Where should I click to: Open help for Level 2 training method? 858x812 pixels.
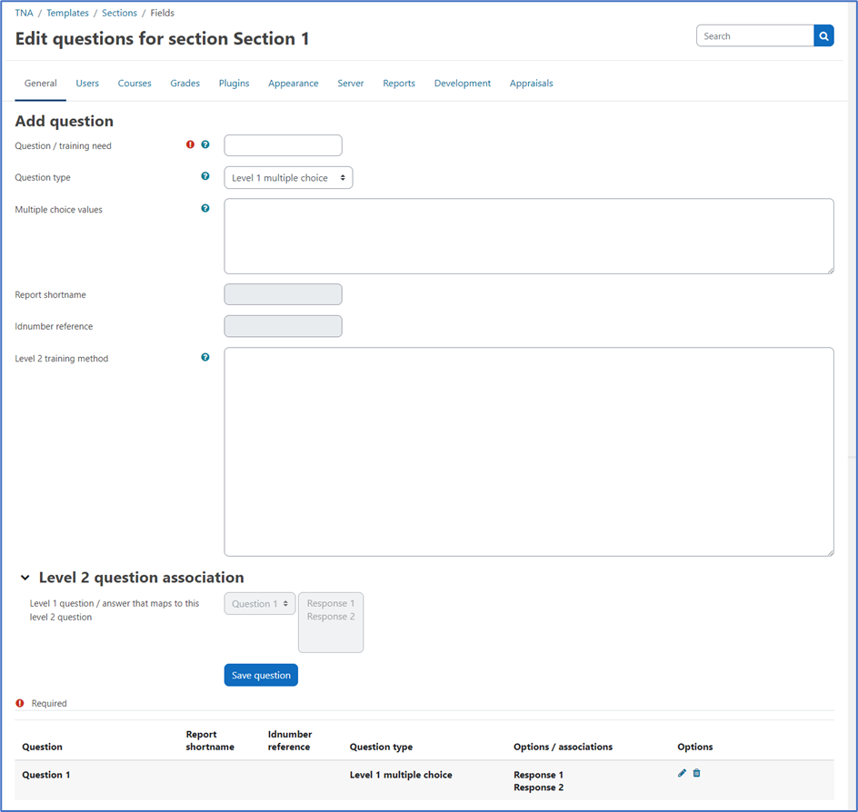pos(205,358)
